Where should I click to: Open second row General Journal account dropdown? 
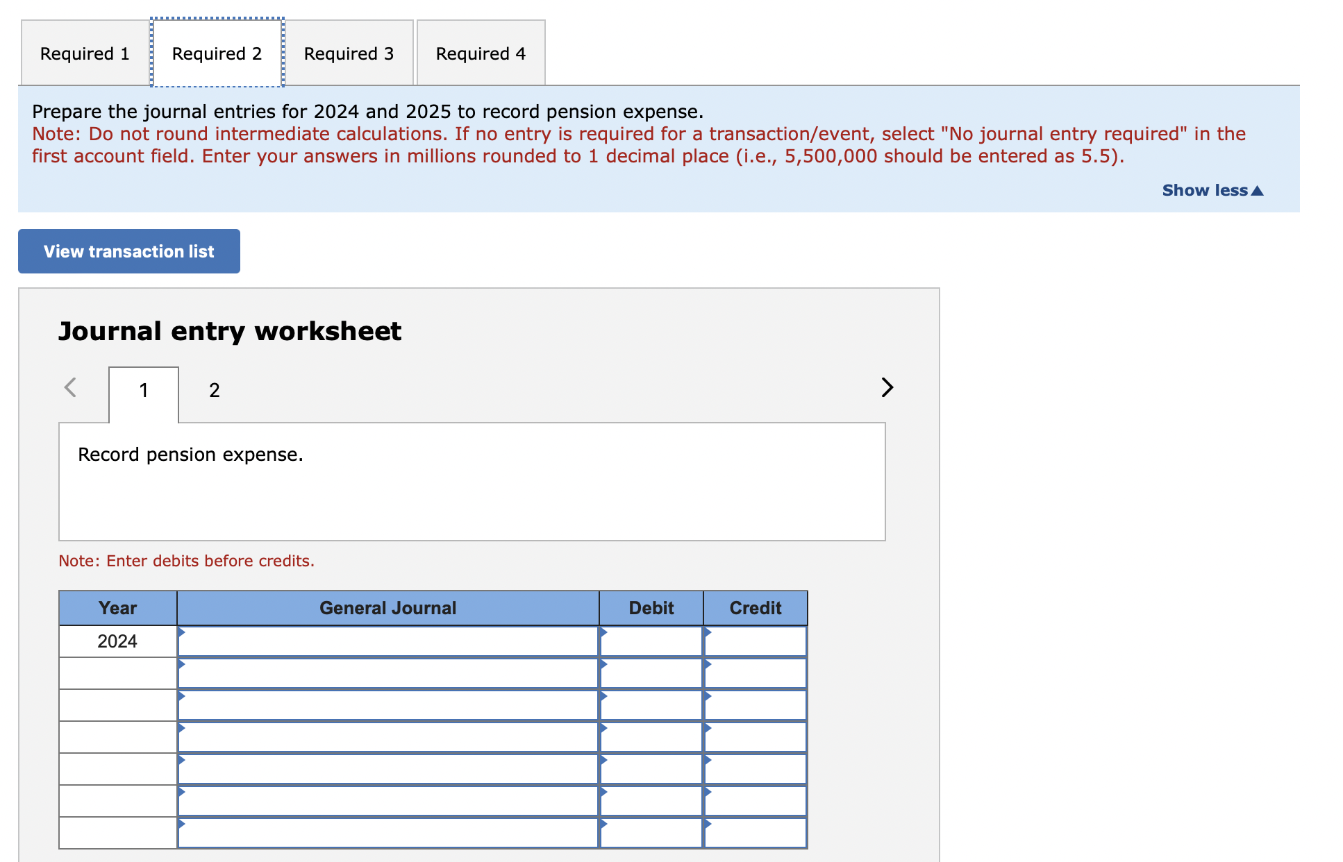[x=387, y=673]
